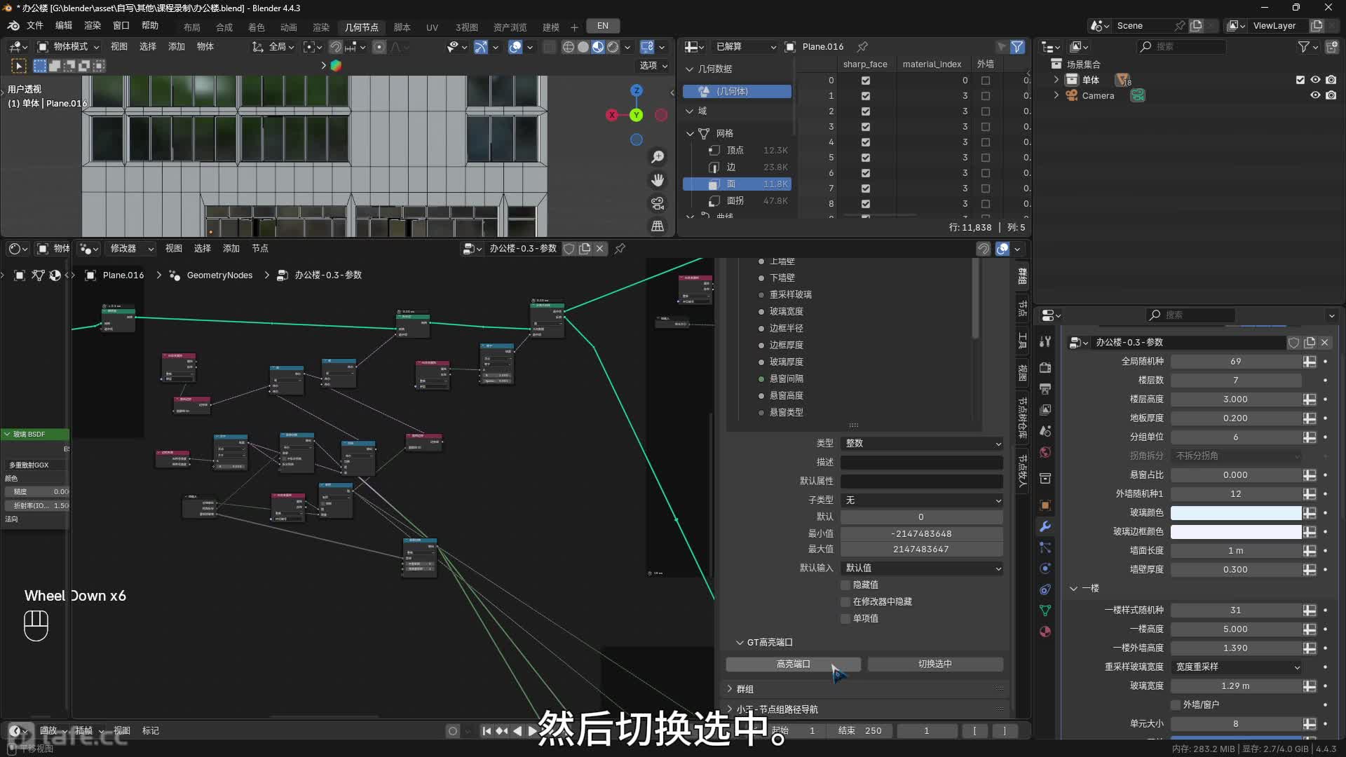Open the Render properties tab icon
Viewport: 1346px width, 757px height.
[1045, 367]
